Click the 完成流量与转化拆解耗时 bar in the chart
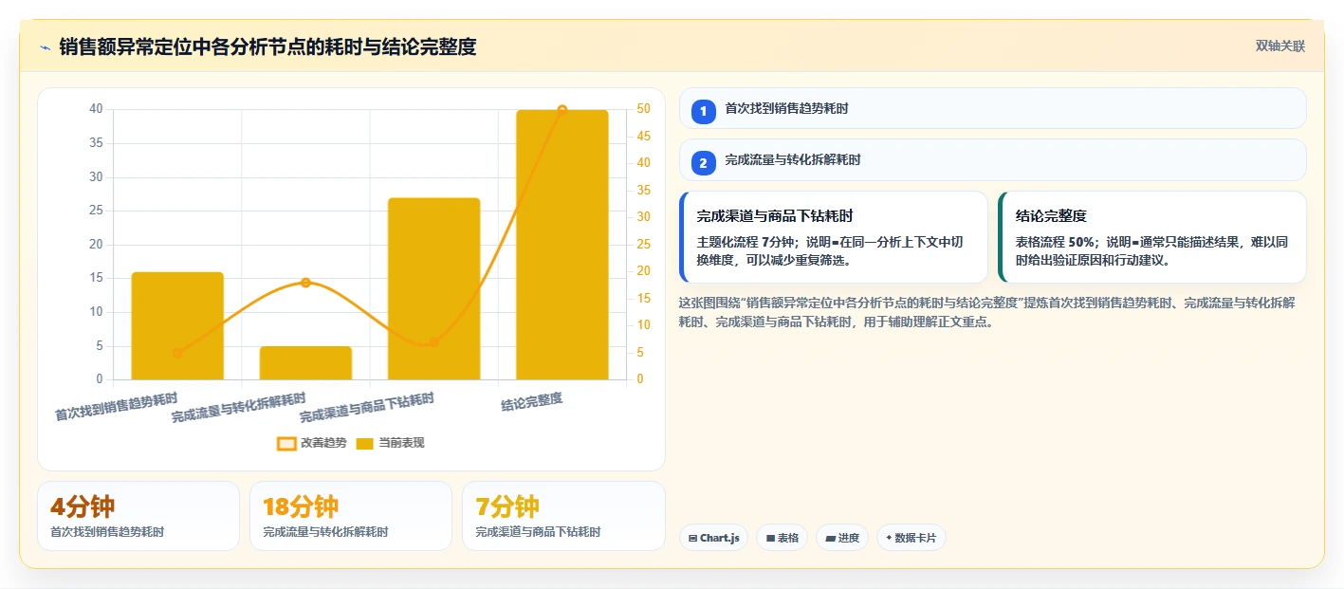Image resolution: width=1344 pixels, height=589 pixels. 305,363
